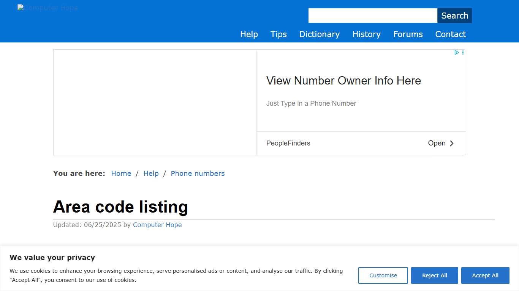This screenshot has height=291, width=519.
Task: Open the History section
Action: tap(366, 34)
